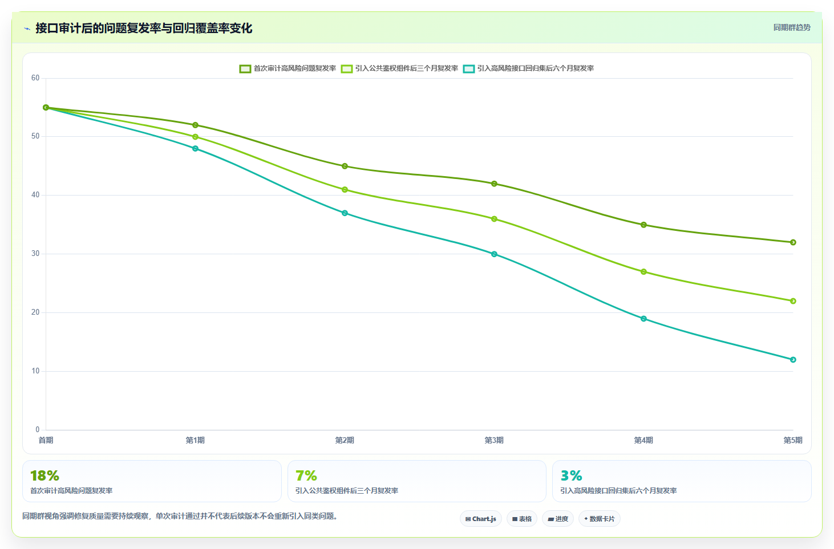Image resolution: width=834 pixels, height=549 pixels.
Task: Click the 20 y-axis tick label
Action: [x=35, y=312]
